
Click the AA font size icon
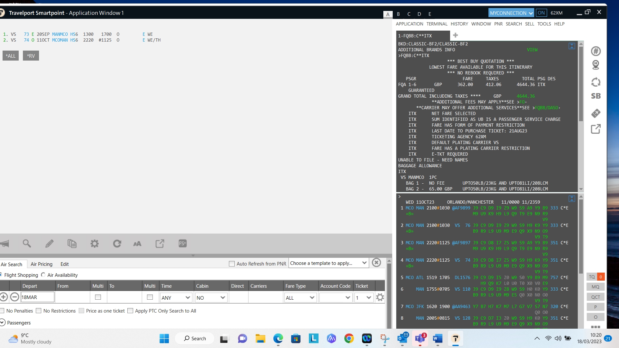pyautogui.click(x=137, y=244)
